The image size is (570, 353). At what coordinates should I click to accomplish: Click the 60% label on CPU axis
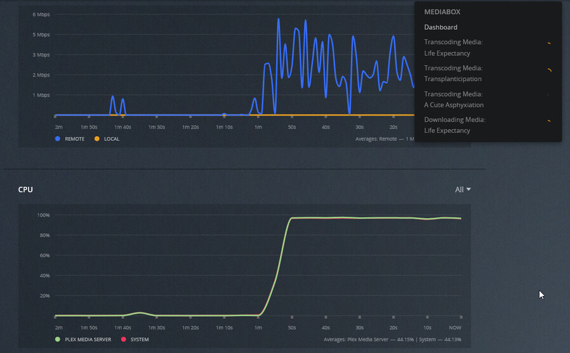pos(44,255)
